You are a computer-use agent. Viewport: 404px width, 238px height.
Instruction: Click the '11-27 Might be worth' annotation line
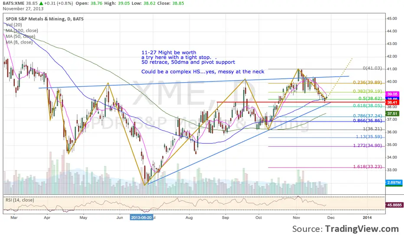169,52
